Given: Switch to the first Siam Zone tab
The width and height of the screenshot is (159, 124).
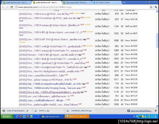Looking at the screenshot, I should pyautogui.click(x=16, y=3).
